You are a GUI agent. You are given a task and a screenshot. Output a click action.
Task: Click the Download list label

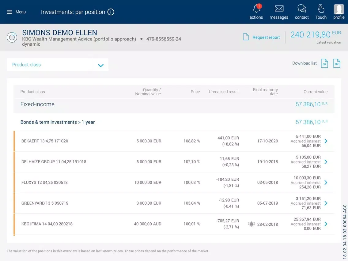pos(304,63)
